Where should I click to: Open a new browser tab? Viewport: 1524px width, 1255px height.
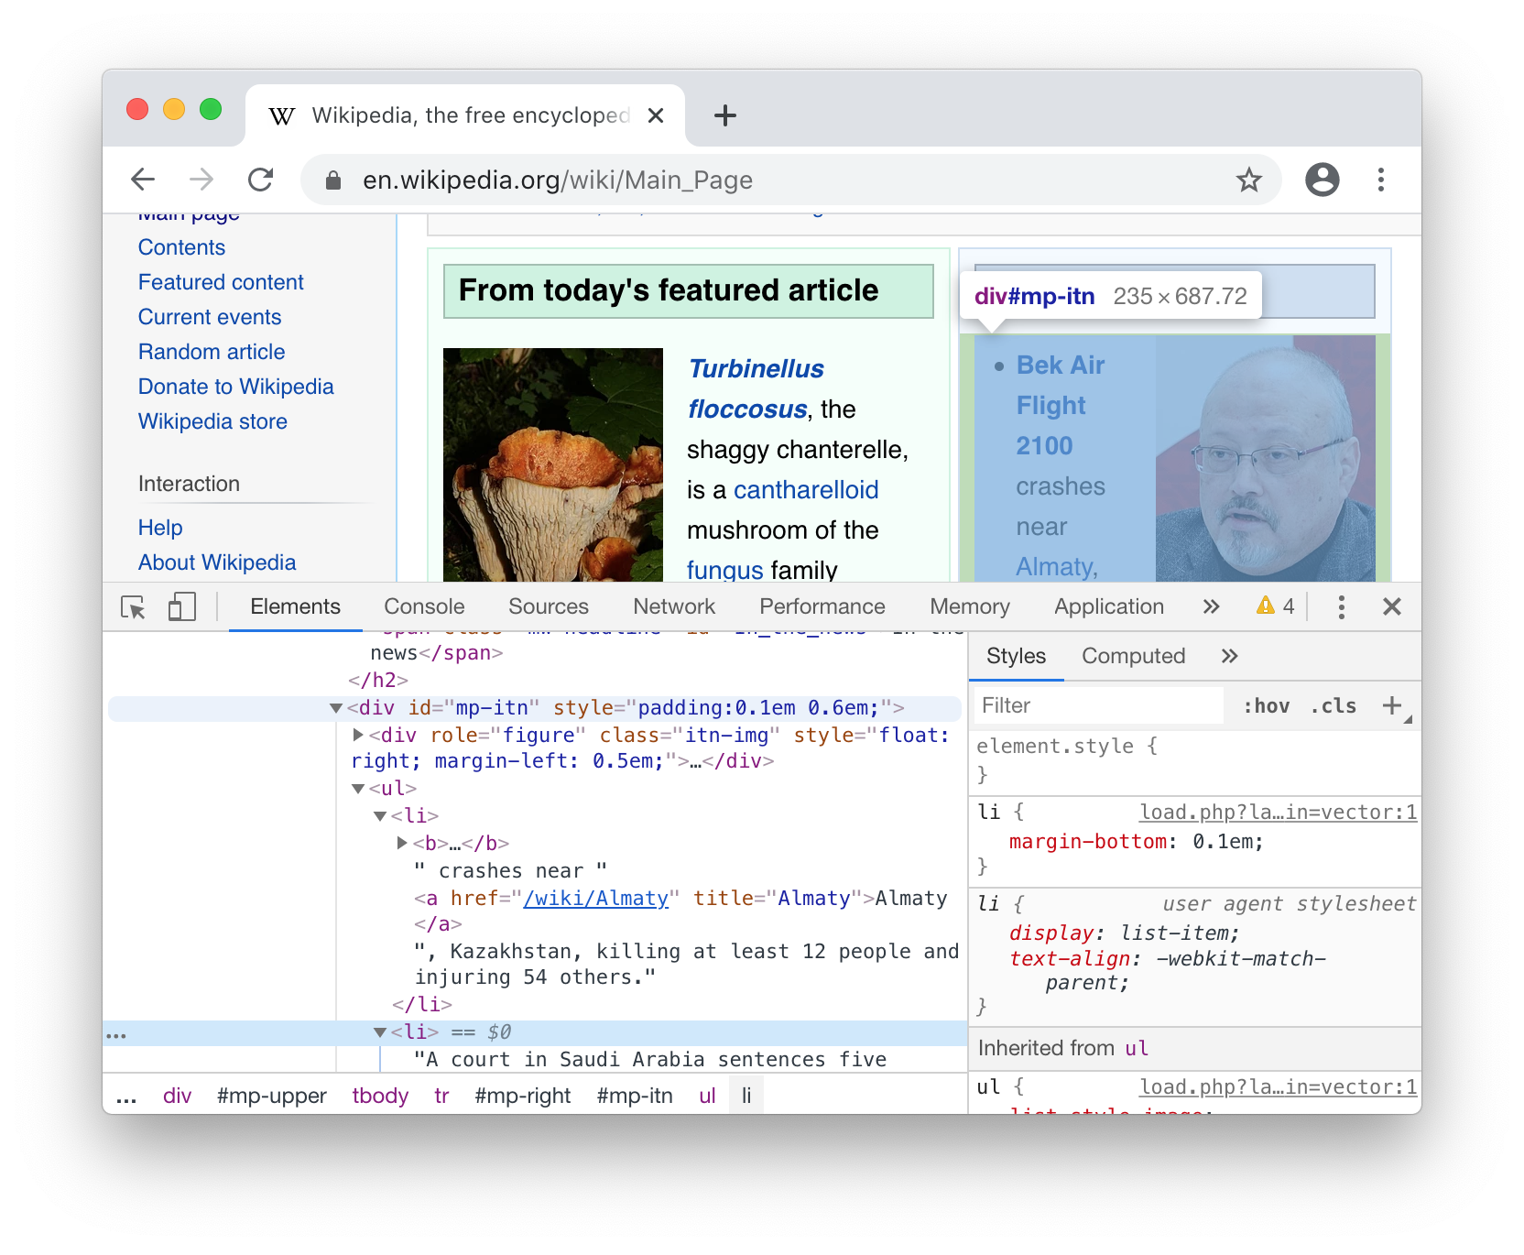point(724,115)
